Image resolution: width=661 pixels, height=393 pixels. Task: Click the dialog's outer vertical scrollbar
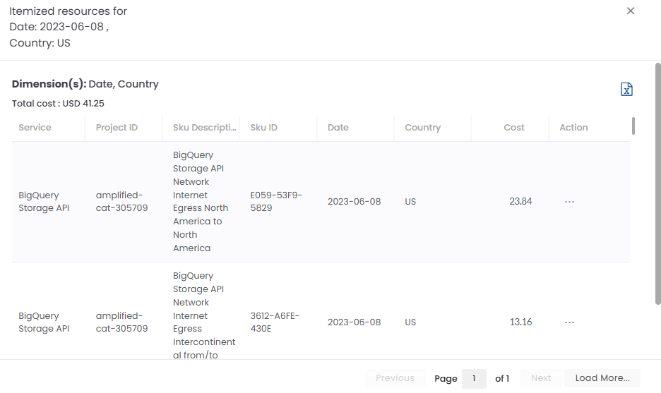pyautogui.click(x=657, y=183)
